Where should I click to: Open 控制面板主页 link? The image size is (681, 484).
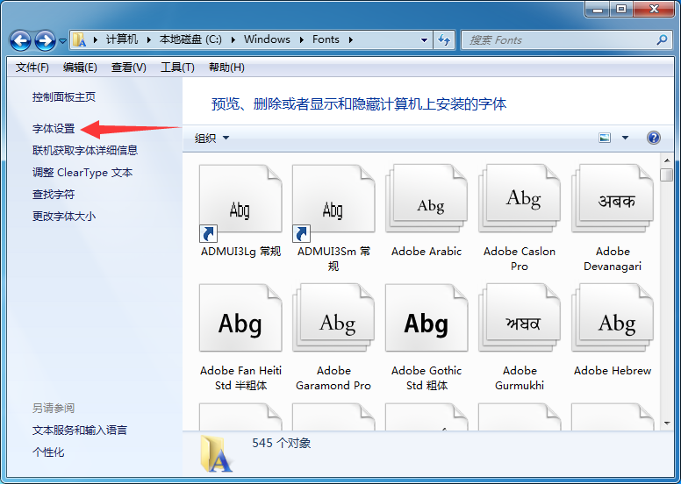(64, 96)
